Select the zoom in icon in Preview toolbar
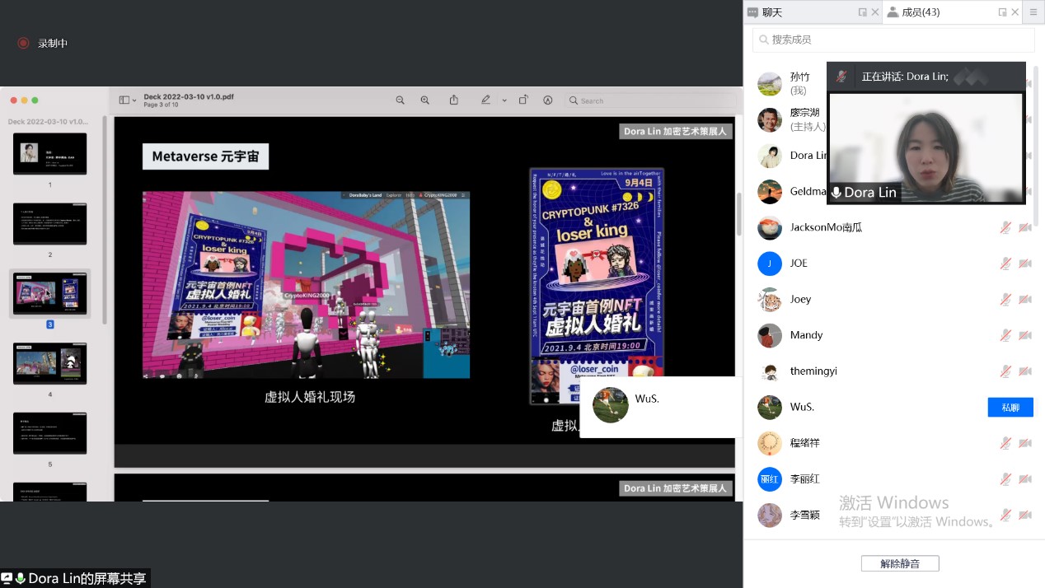This screenshot has height=588, width=1045. coord(424,100)
